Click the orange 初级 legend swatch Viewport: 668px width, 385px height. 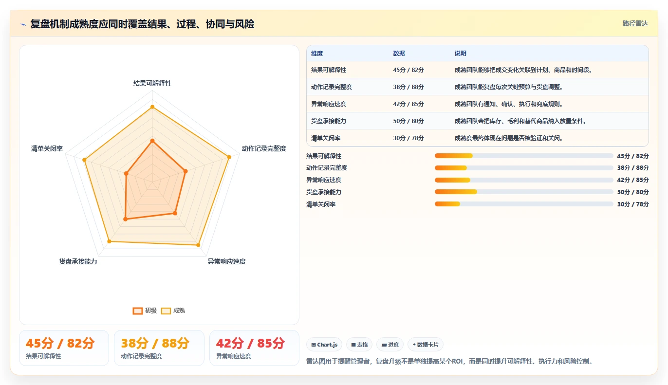click(138, 311)
